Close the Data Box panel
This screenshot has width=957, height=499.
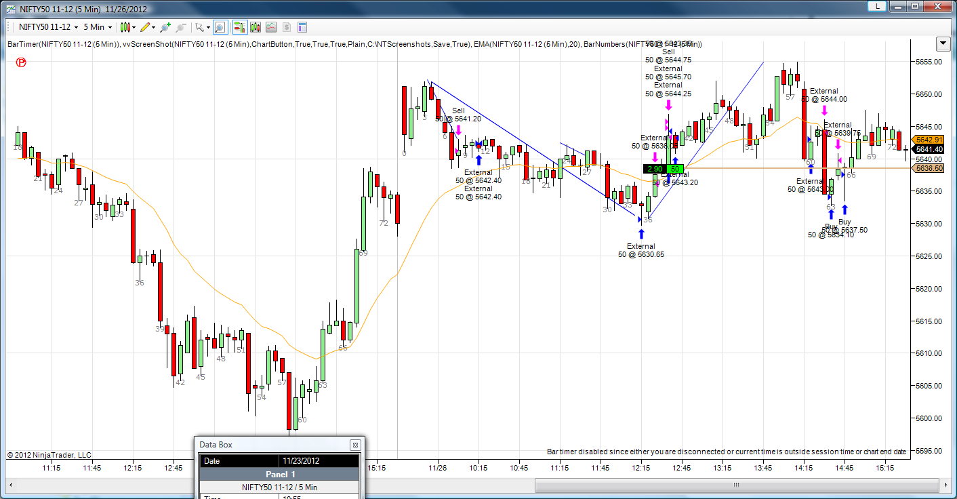click(x=354, y=445)
